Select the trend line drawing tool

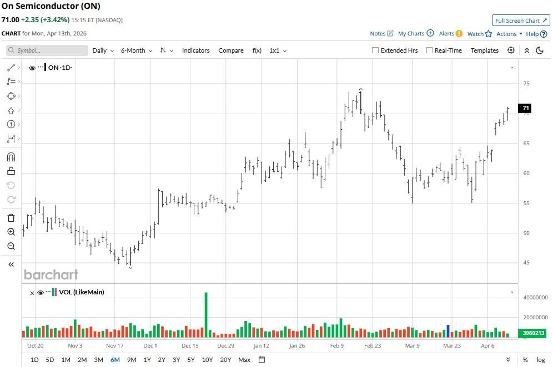[x=11, y=68]
